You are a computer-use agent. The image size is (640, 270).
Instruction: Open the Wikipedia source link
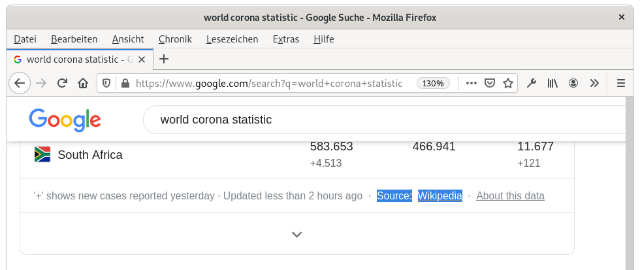[x=440, y=195]
